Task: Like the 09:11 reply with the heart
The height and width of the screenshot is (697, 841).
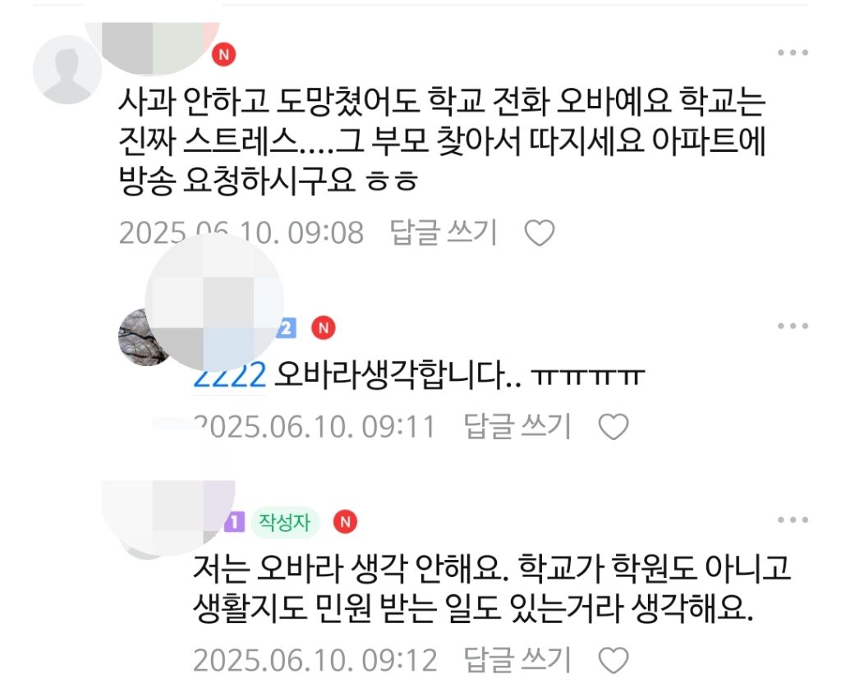Action: coord(613,428)
